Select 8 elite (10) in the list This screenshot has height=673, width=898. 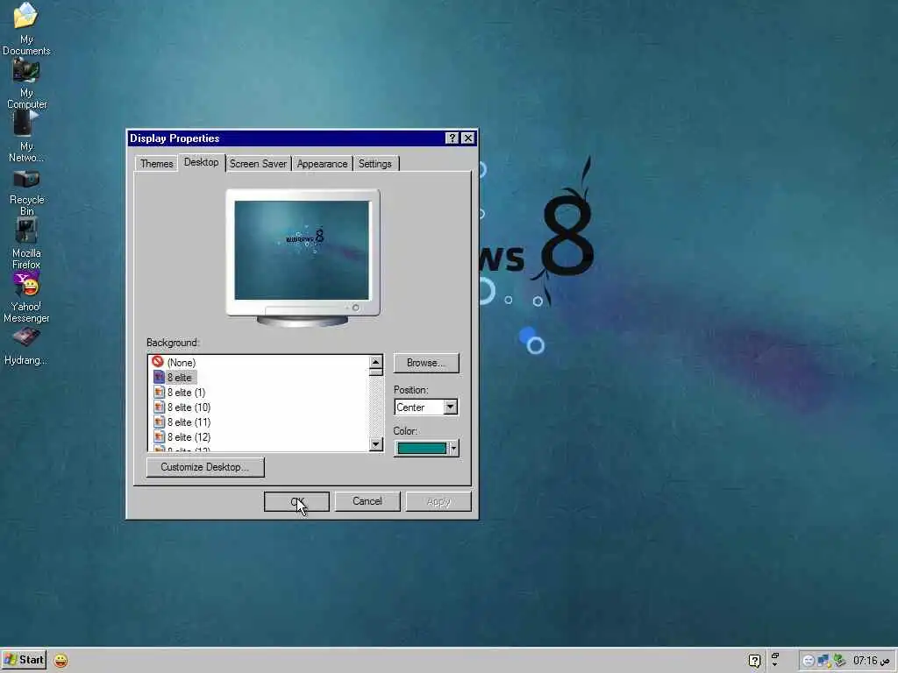189,407
